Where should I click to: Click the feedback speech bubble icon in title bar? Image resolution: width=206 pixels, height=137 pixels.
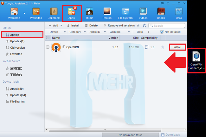tap(162, 3)
